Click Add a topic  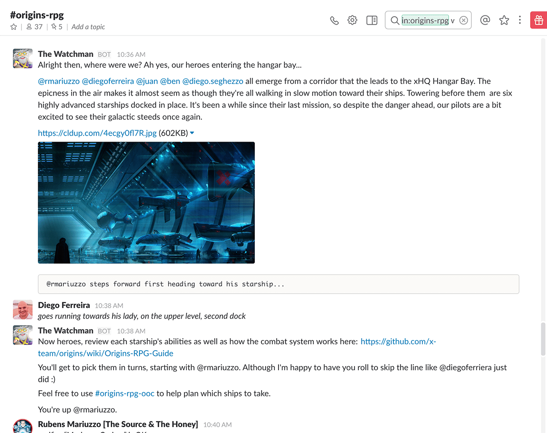[88, 27]
